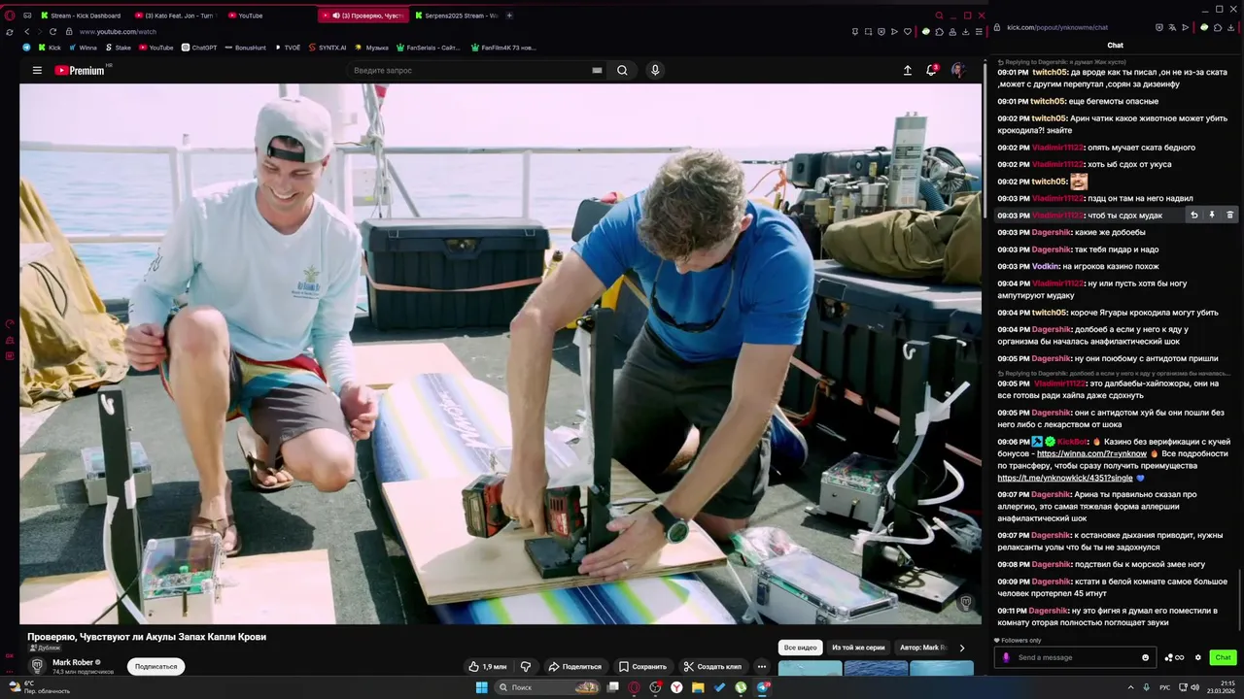Image resolution: width=1244 pixels, height=699 pixels.
Task: Click Mark Rober channel avatar
Action: [x=37, y=666]
